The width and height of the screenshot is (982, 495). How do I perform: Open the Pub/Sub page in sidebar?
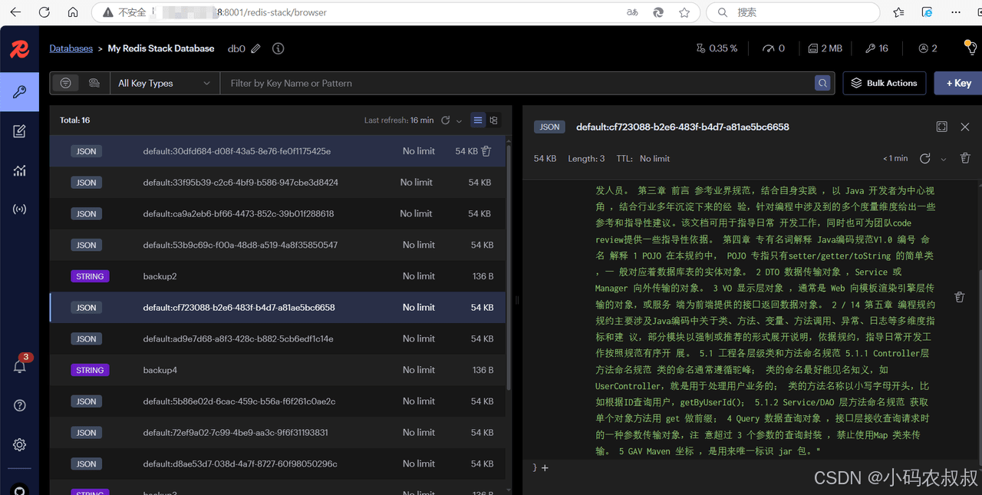[x=19, y=209]
